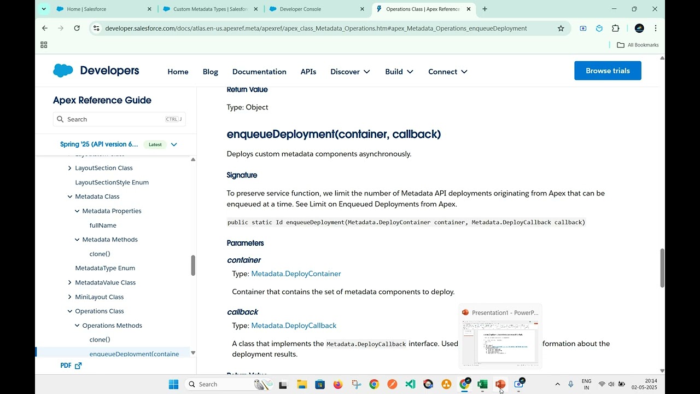Open the volume tray icon

(x=611, y=384)
